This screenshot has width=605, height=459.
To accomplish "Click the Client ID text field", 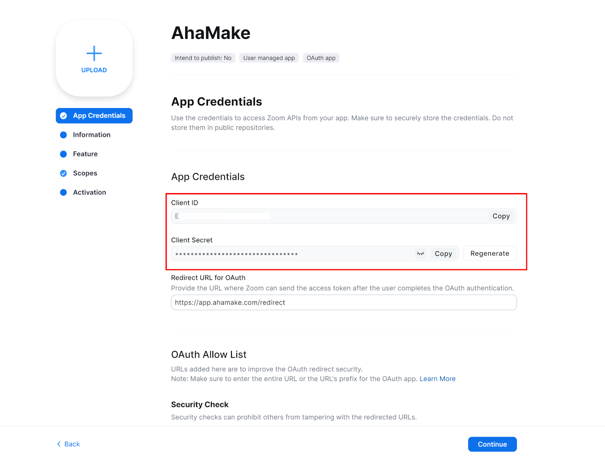I will click(x=329, y=216).
